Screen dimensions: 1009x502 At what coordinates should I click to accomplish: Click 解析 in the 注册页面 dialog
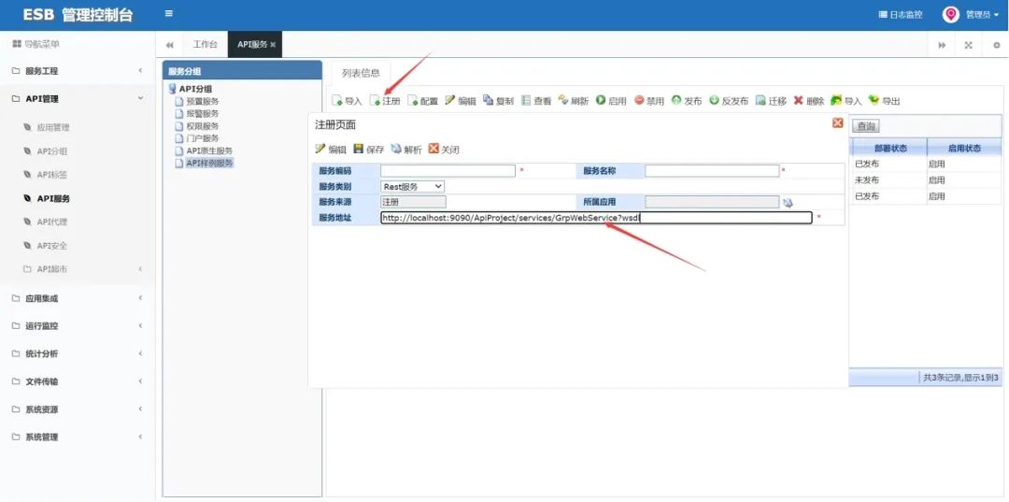(x=406, y=150)
